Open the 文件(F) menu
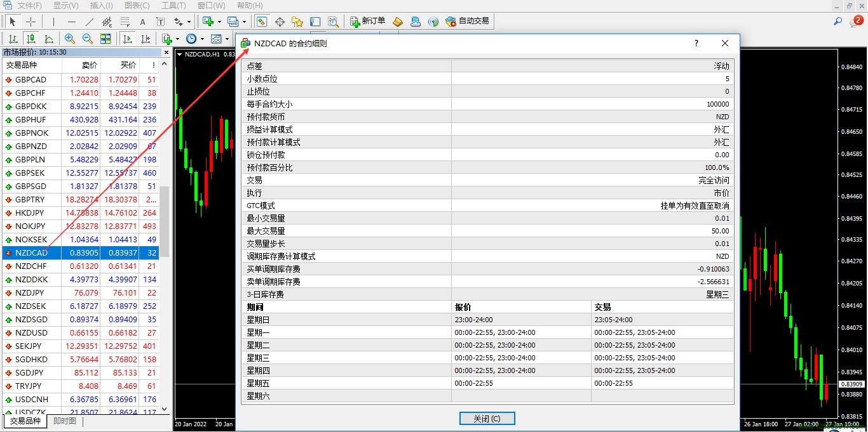The height and width of the screenshot is (432, 868). [30, 6]
